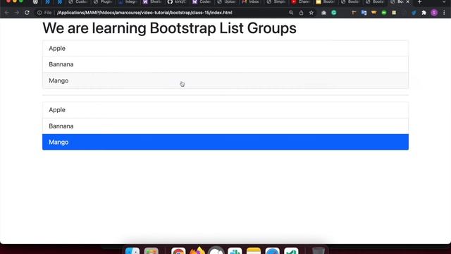451x254 pixels.
Task: Select hovered Mango in first list
Action: 225,80
